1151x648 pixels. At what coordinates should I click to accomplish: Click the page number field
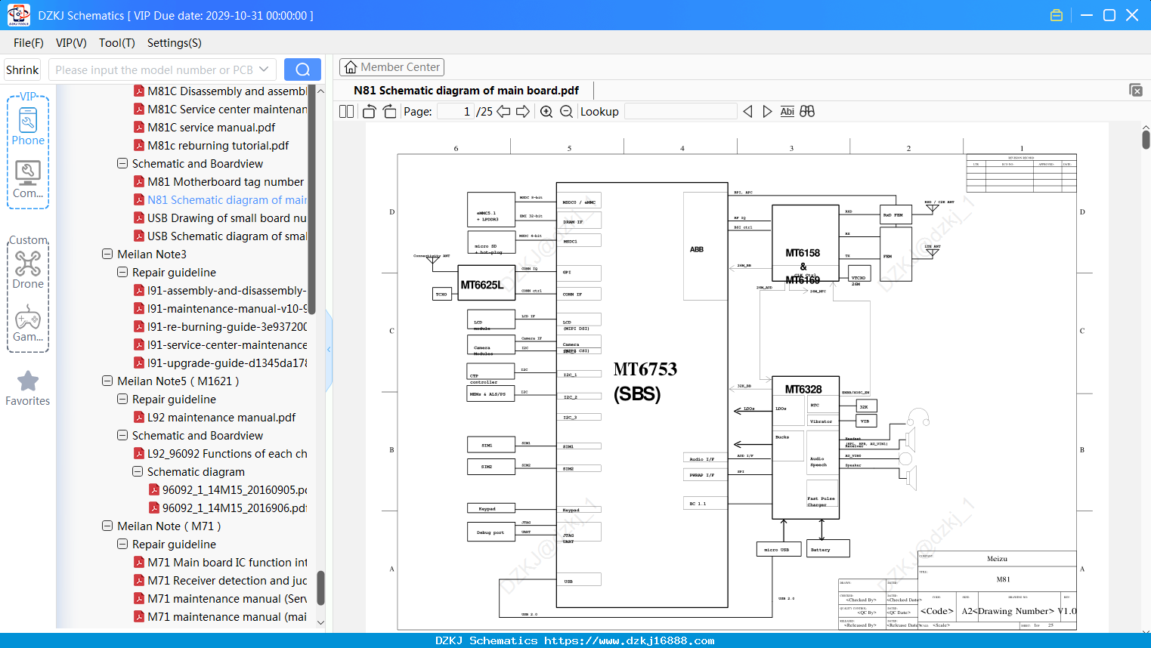[x=456, y=112]
